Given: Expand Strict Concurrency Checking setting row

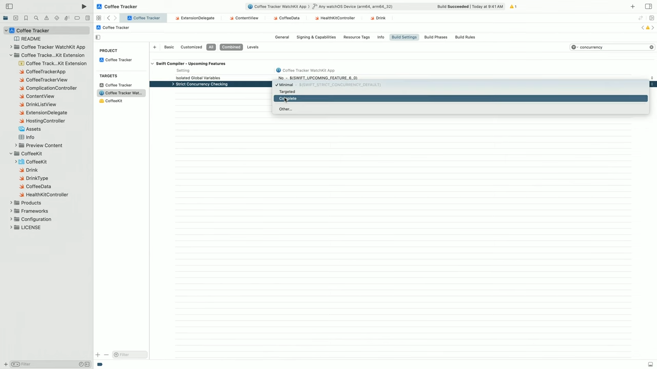Looking at the screenshot, I should (173, 84).
